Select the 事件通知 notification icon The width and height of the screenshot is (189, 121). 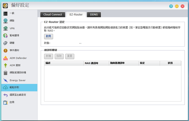pyautogui.click(x=5, y=51)
